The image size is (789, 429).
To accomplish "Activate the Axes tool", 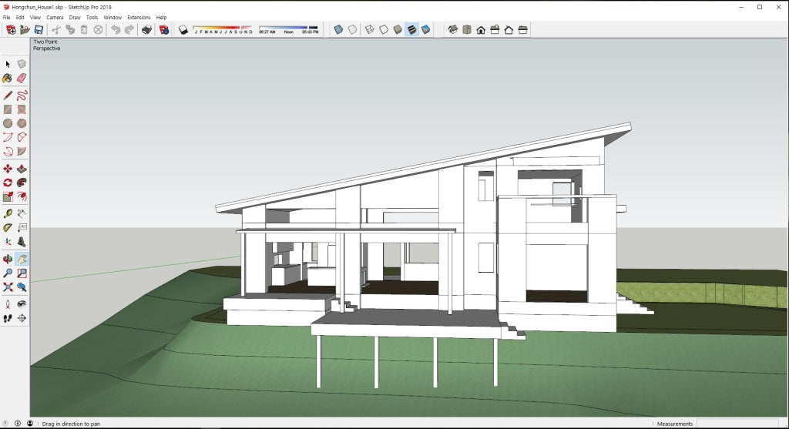I will (x=8, y=241).
